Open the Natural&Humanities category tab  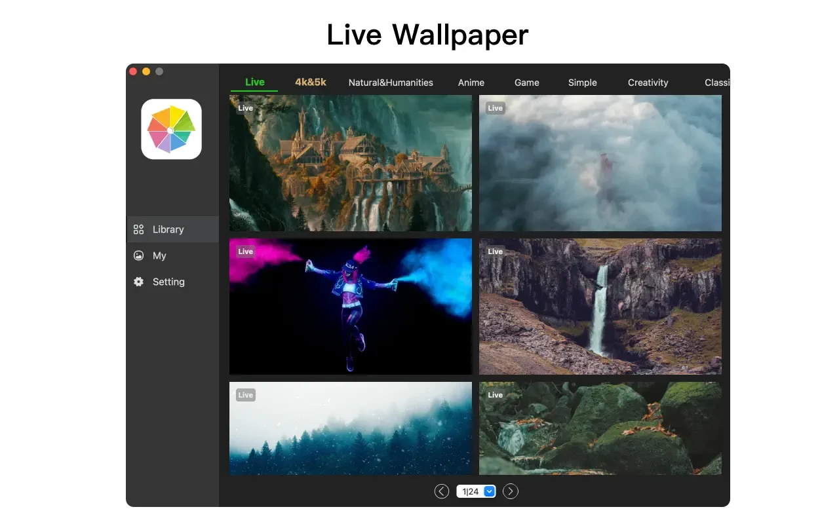click(391, 83)
